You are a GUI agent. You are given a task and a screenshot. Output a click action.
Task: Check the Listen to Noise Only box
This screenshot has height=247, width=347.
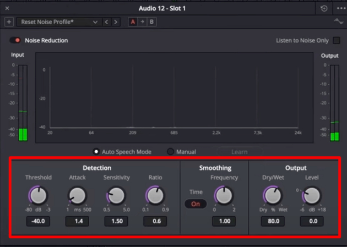(x=336, y=41)
